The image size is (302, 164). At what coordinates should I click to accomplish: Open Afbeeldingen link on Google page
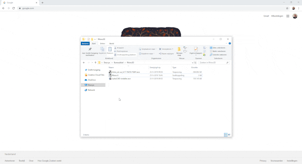[277, 16]
